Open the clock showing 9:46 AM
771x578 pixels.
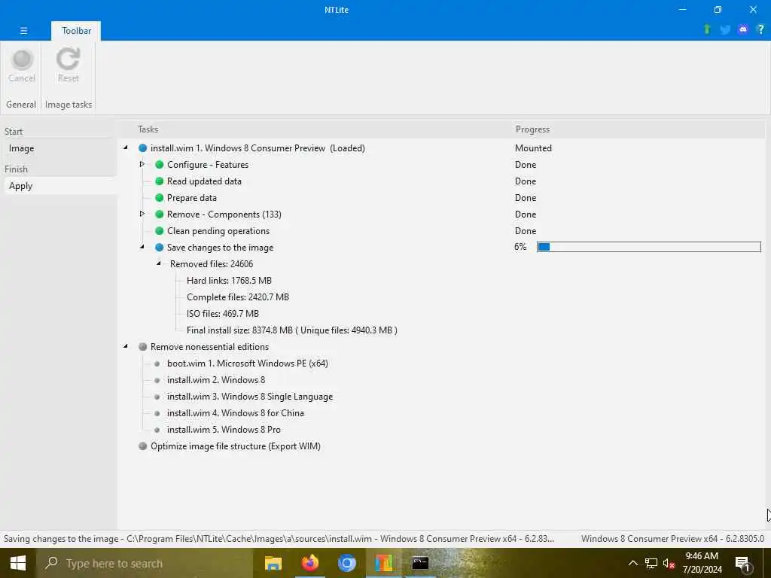click(702, 563)
